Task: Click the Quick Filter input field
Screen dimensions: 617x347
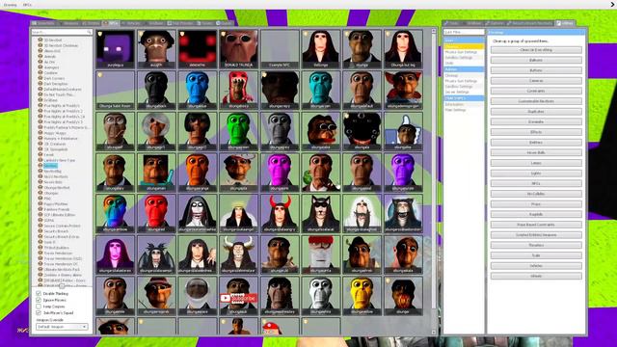Action: point(464,32)
